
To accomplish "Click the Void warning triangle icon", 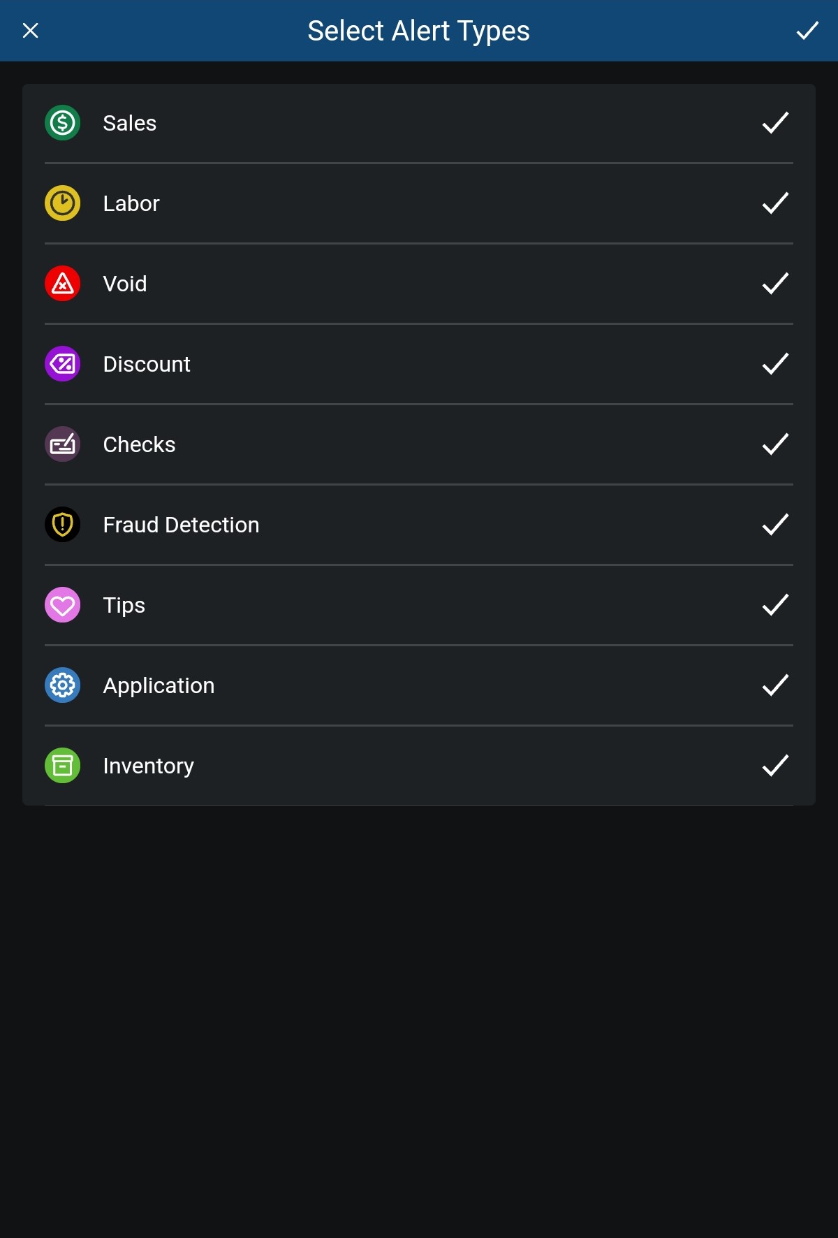I will pyautogui.click(x=62, y=283).
